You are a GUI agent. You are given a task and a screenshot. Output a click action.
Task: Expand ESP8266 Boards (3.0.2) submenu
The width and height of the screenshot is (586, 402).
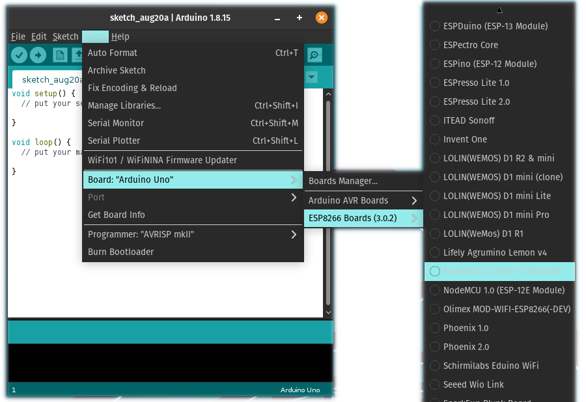(363, 218)
